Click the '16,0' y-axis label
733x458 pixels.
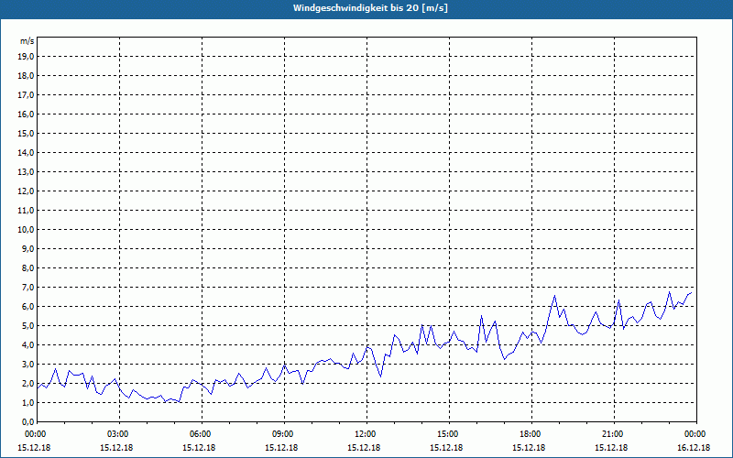click(x=26, y=114)
